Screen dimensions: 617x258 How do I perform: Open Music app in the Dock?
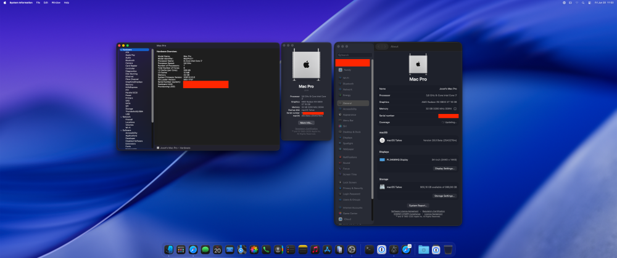[x=315, y=249]
